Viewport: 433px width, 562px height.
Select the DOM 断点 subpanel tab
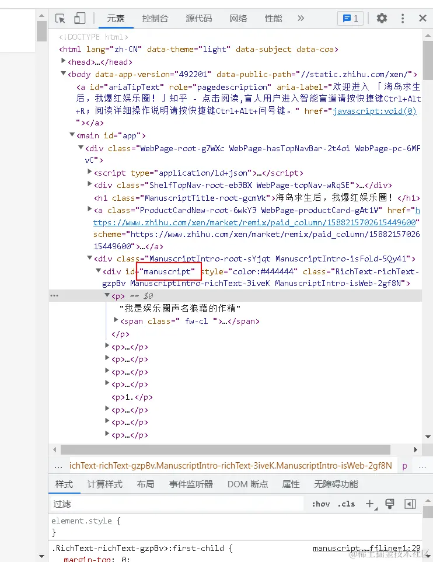coord(247,484)
